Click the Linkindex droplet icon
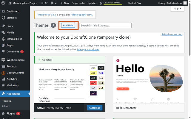Viewport: 191px width, 119px height. click(101, 3)
